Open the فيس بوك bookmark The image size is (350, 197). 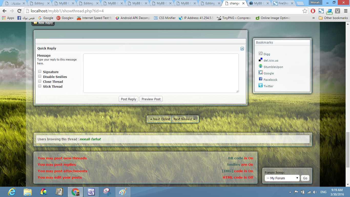(26, 18)
